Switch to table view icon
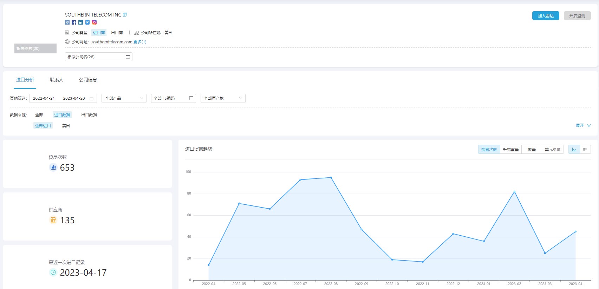The height and width of the screenshot is (289, 599). pos(585,149)
